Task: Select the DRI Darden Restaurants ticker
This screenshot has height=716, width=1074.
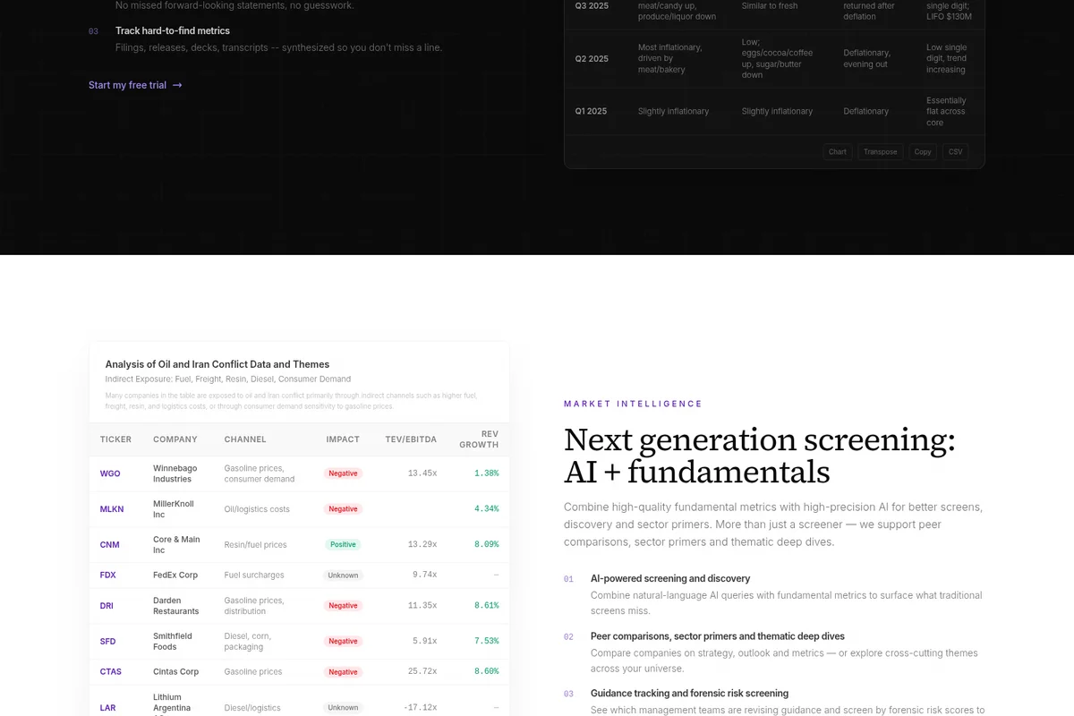Action: click(107, 605)
